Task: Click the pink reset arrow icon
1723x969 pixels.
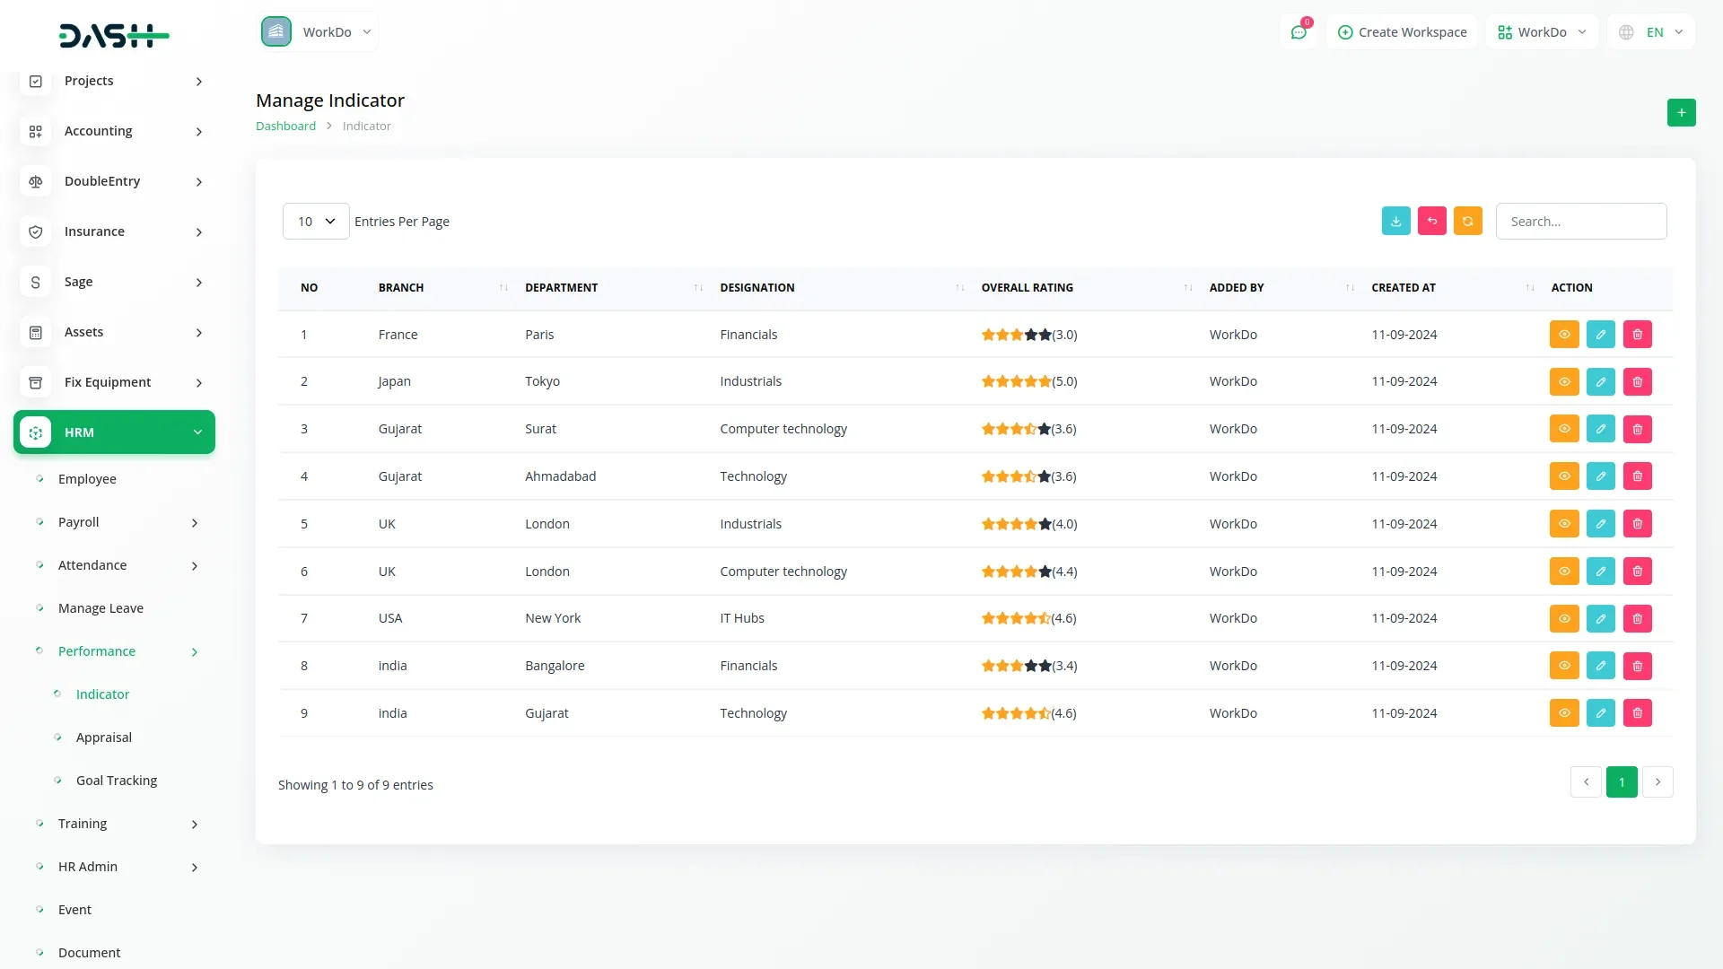Action: (1431, 222)
